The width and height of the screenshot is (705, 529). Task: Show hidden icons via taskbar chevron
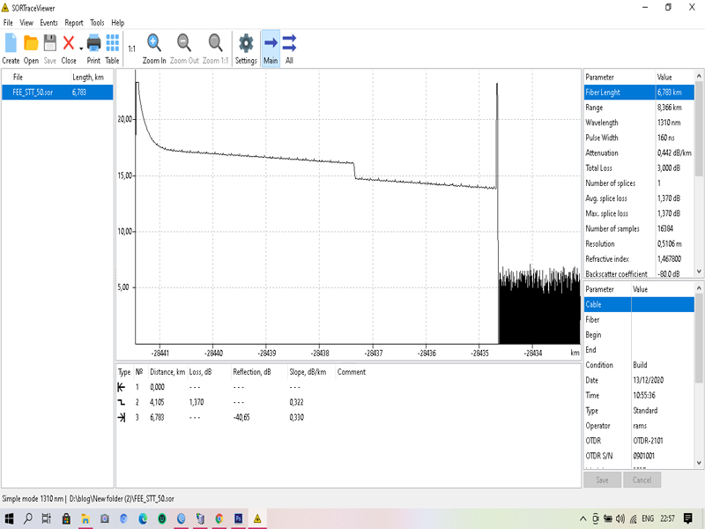point(584,520)
